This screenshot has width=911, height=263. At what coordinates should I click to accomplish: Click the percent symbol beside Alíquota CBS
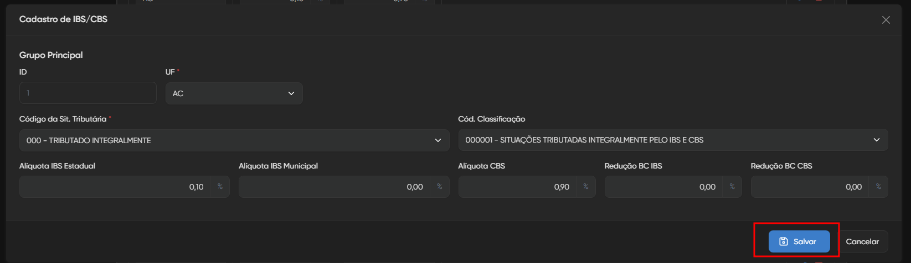point(586,187)
